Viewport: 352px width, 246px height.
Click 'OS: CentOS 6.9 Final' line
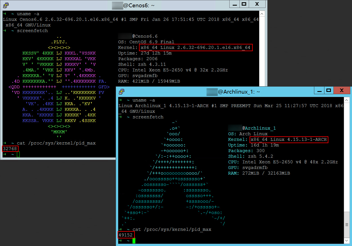(x=146, y=42)
